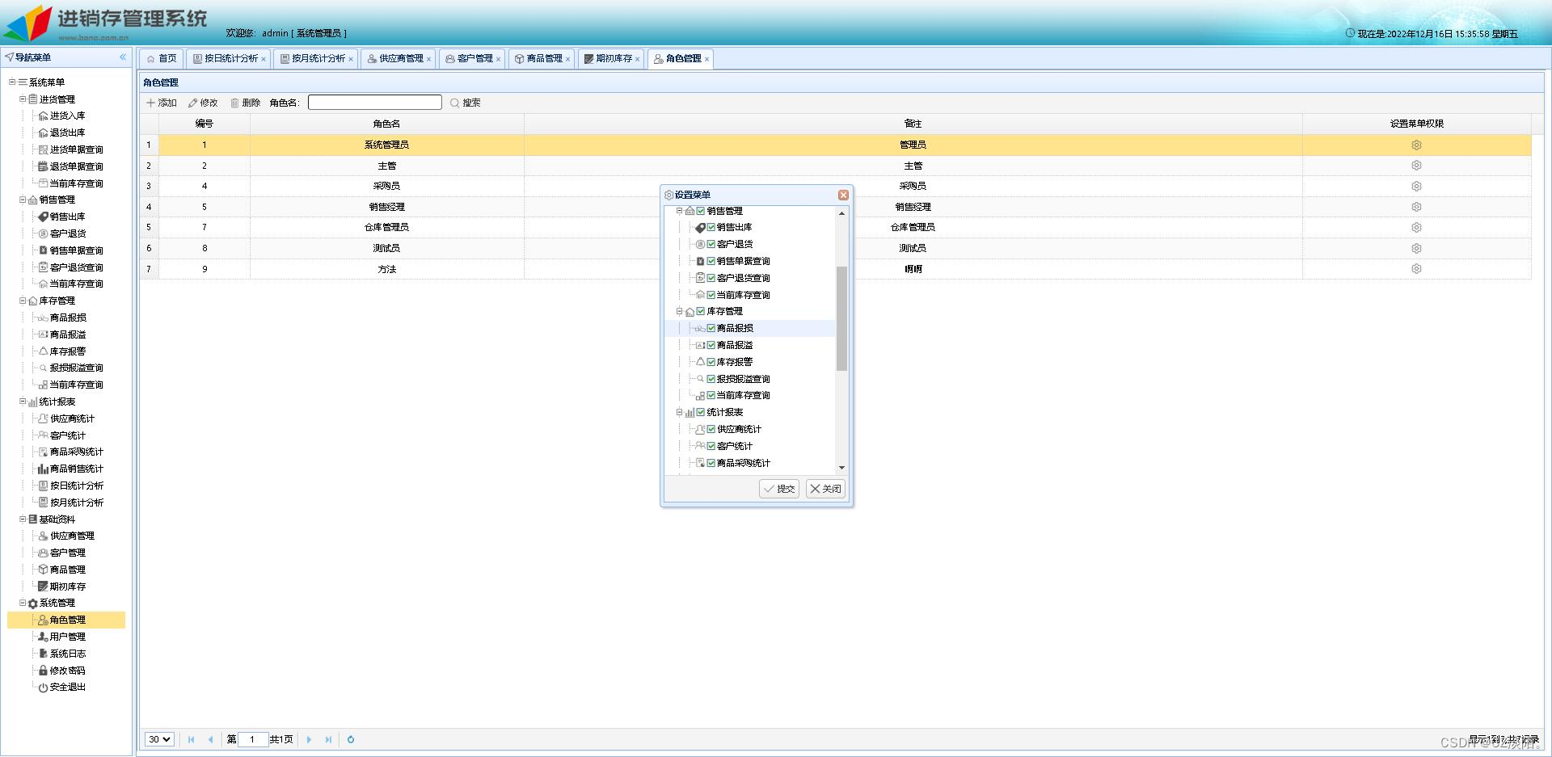Toggle 统计报表 checkbox in dialog

tap(701, 412)
